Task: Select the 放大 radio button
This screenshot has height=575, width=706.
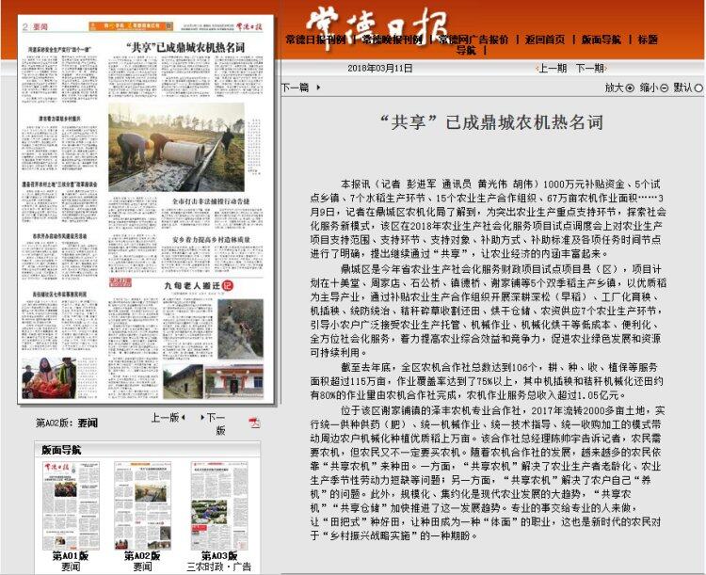Action: [x=630, y=88]
